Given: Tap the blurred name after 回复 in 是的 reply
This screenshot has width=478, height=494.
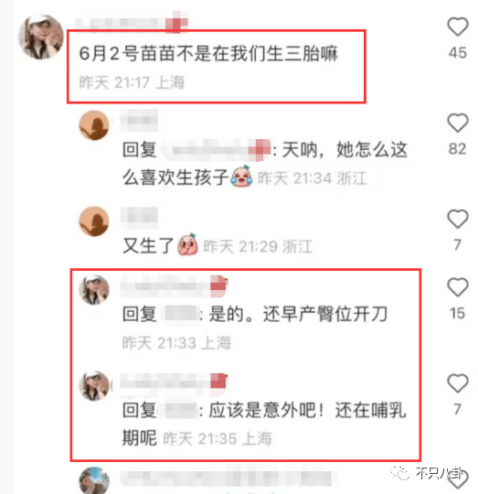Looking at the screenshot, I should (x=180, y=314).
